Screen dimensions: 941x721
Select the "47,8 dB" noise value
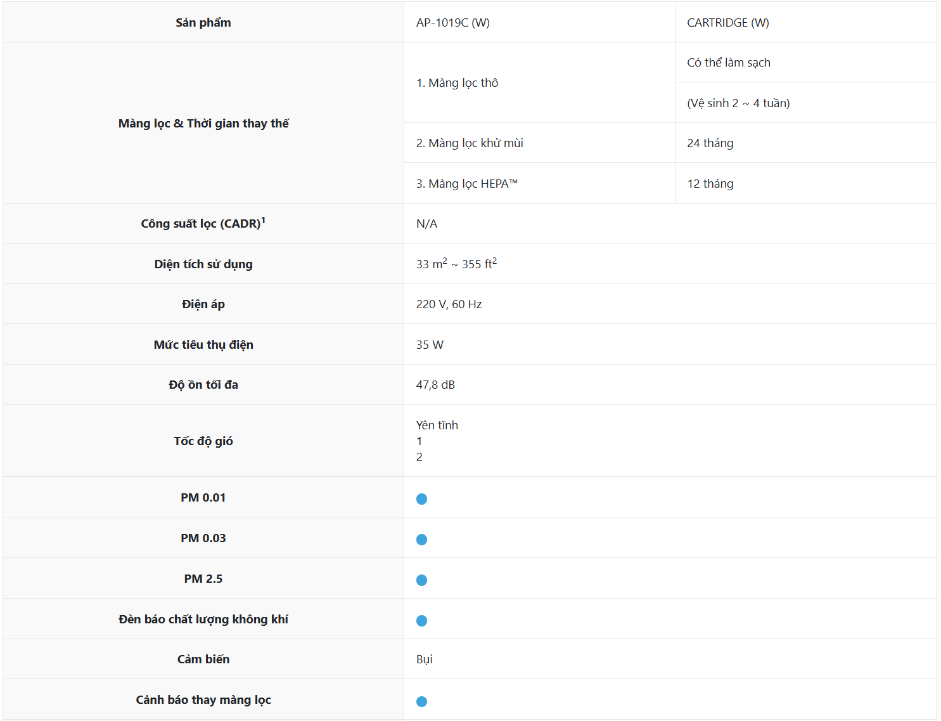point(435,385)
